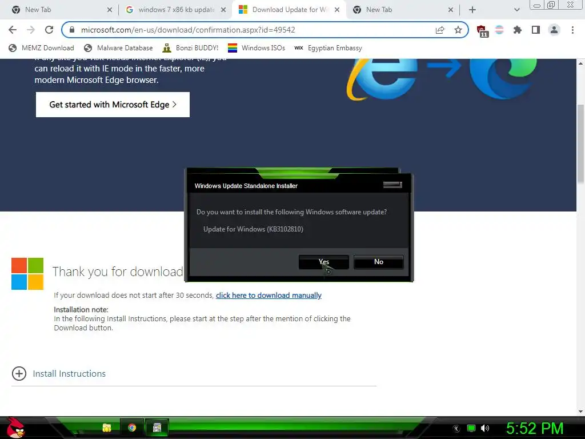This screenshot has width=585, height=439.
Task: Click the site lock icon in address bar
Action: tap(72, 30)
